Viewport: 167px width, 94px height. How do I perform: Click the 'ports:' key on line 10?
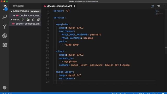[63, 41]
